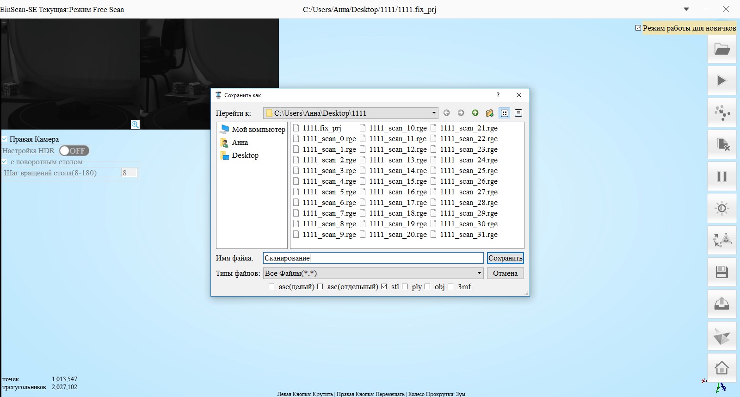
Task: Go up one directory level
Action: 475,113
